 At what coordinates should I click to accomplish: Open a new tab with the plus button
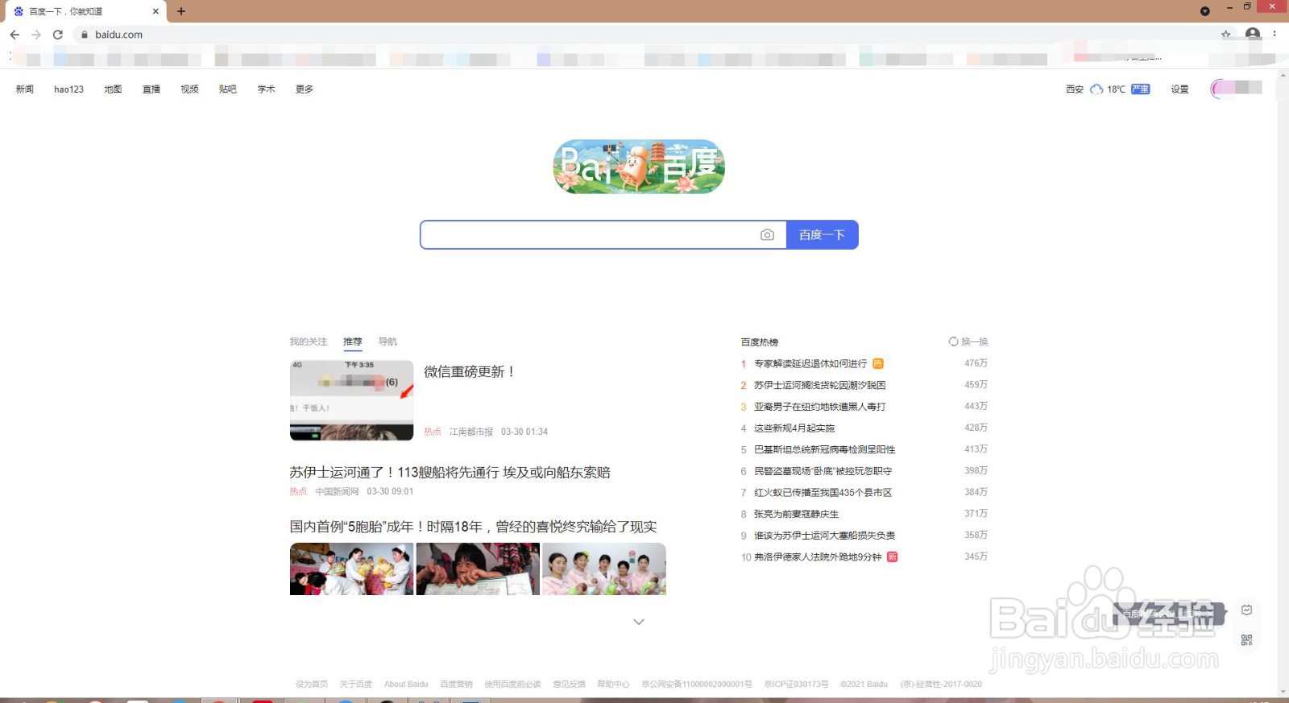tap(181, 11)
